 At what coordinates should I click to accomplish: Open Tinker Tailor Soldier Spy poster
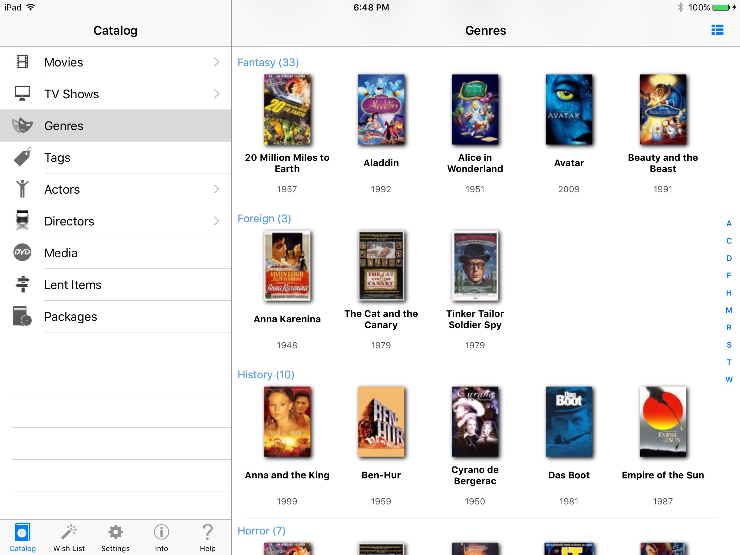point(475,266)
